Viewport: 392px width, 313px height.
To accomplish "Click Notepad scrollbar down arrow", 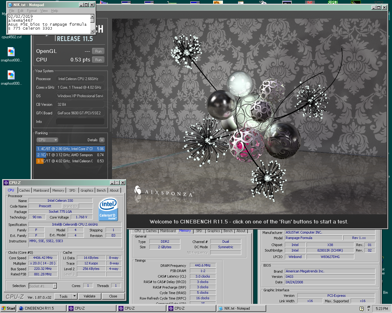I will 92,31.
